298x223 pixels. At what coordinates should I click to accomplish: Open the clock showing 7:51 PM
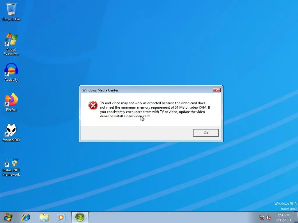pos(283,217)
